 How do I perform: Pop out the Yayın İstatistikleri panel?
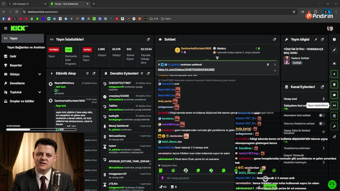pyautogui.click(x=148, y=39)
